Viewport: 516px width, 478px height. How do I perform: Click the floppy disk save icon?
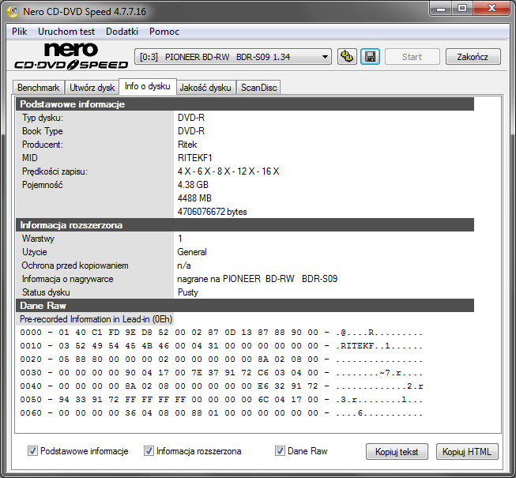tap(371, 57)
